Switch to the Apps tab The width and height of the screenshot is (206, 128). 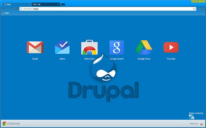pos(16,4)
